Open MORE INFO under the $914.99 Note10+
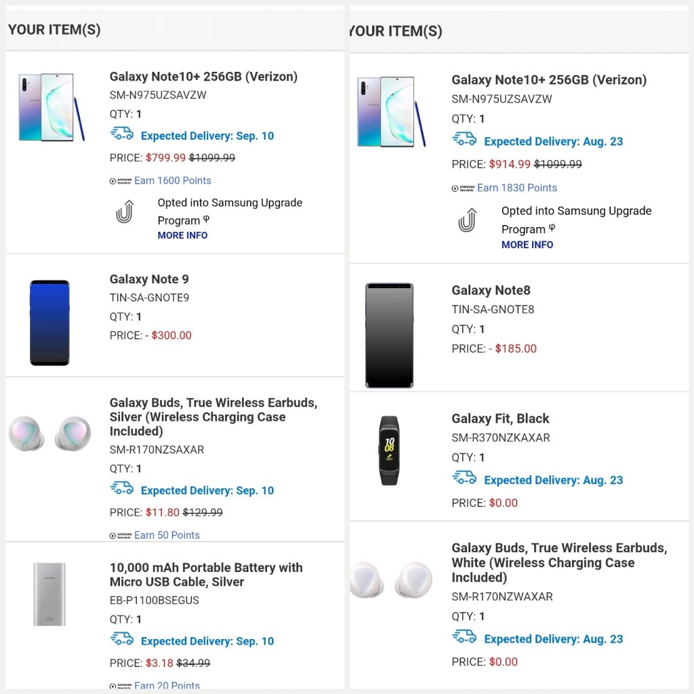The image size is (694, 694). 527,245
